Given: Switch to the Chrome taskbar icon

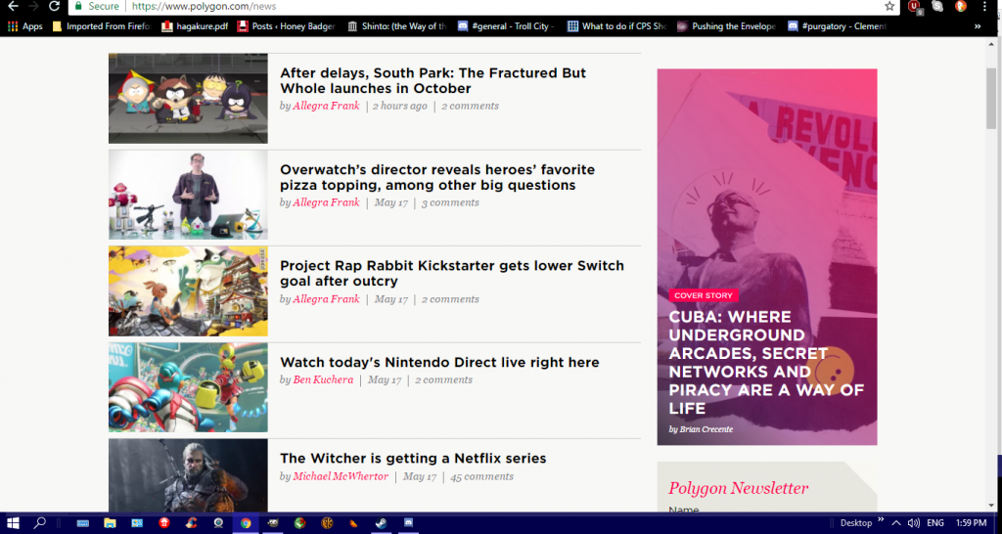Looking at the screenshot, I should pyautogui.click(x=246, y=523).
